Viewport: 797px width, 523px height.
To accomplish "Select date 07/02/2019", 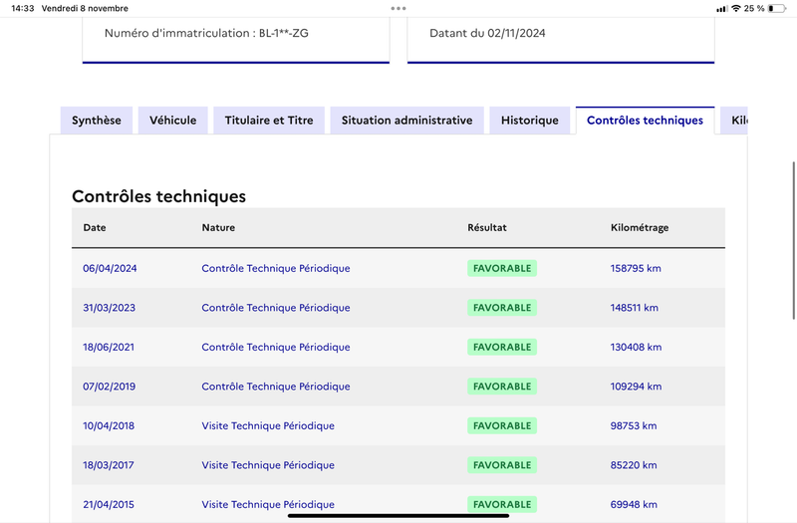I will click(110, 387).
